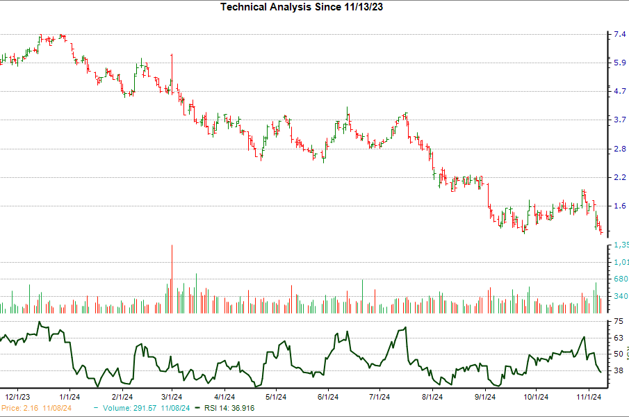
Task: Click the 680 volume axis label
Action: pos(620,279)
